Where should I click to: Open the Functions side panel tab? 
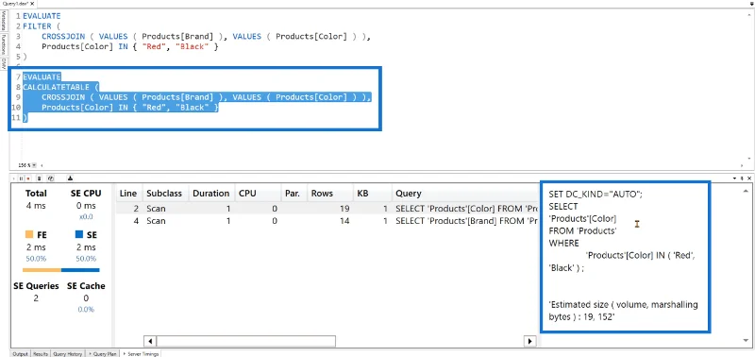click(4, 44)
